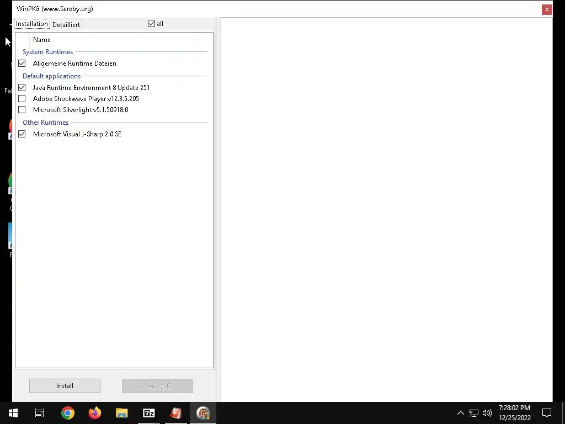Click the Name column header
The height and width of the screenshot is (424, 565).
113,40
